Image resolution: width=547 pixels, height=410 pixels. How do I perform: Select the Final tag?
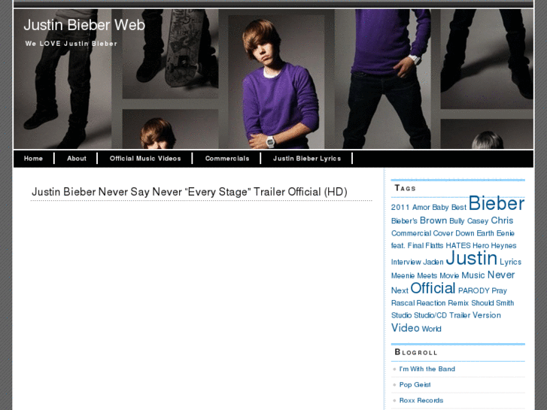(x=415, y=245)
